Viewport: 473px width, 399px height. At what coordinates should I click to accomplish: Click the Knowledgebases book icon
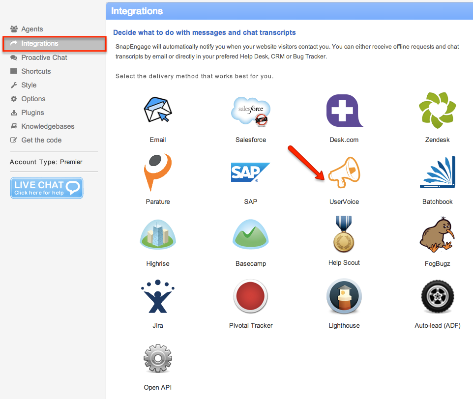coord(14,126)
